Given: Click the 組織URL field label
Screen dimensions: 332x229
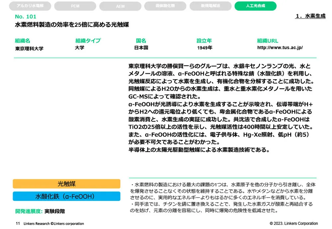Looking at the screenshot, I should tap(268, 40).
